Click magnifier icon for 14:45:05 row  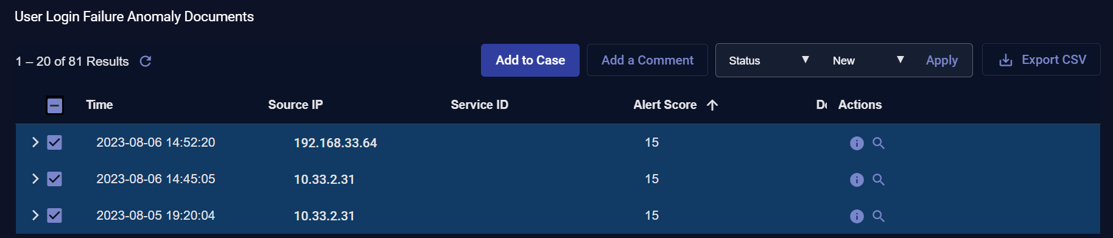(x=879, y=180)
